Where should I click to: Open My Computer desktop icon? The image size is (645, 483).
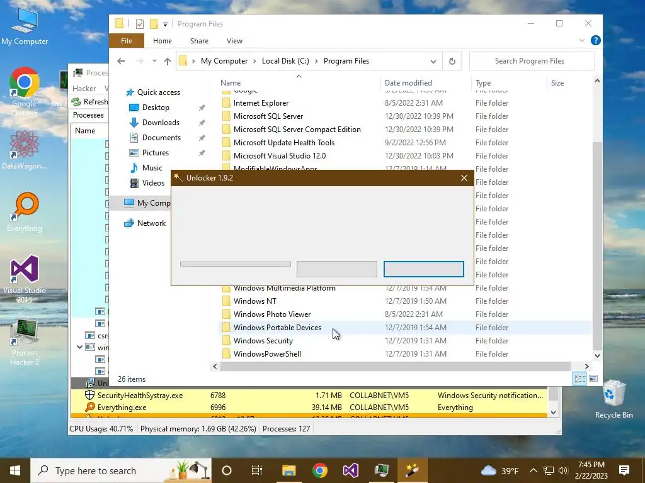pos(25,26)
